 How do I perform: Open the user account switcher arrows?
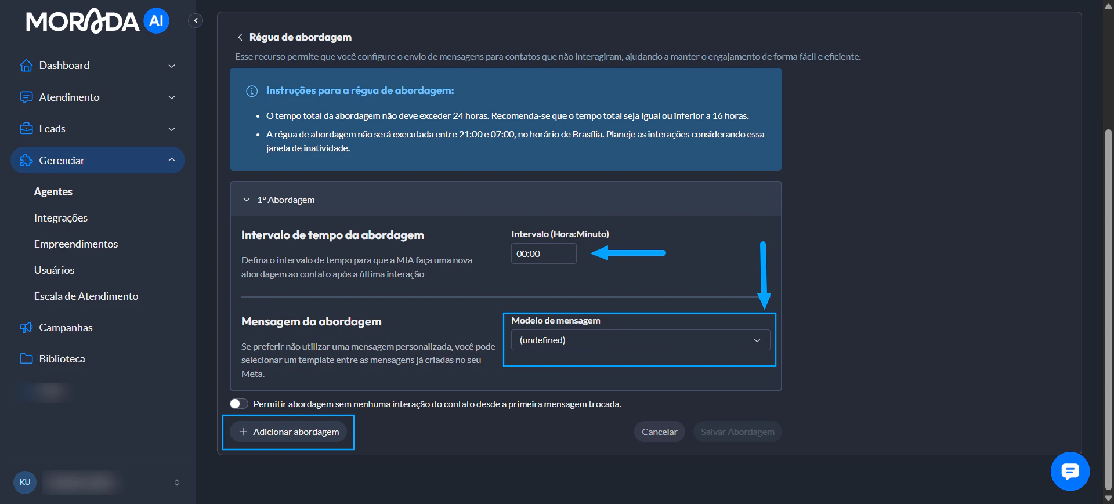coord(177,483)
